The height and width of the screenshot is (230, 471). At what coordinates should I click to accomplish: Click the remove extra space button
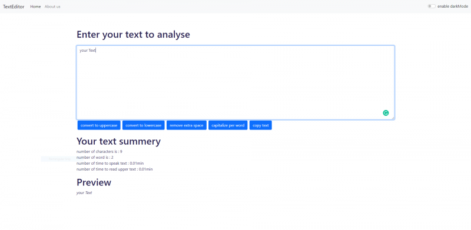[187, 125]
